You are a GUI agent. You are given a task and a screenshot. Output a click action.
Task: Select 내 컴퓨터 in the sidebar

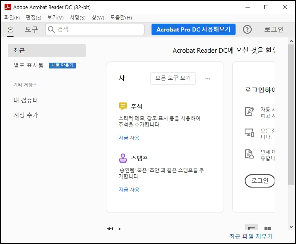pyautogui.click(x=26, y=100)
